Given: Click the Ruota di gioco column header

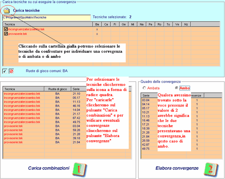Looking at the screenshot, I should point(58,89).
